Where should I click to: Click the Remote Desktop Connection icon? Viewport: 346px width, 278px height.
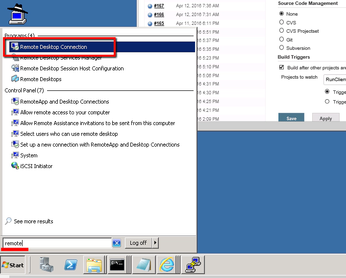[15, 46]
